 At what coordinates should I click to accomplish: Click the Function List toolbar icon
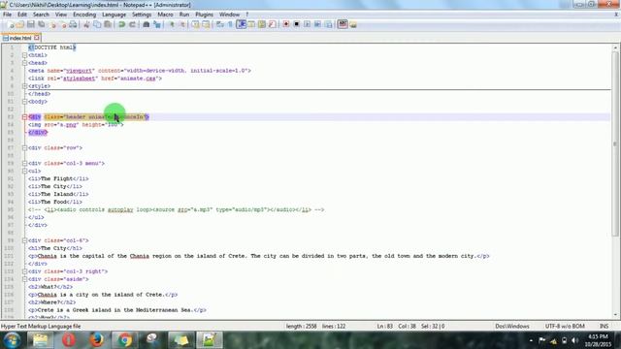[x=272, y=24]
